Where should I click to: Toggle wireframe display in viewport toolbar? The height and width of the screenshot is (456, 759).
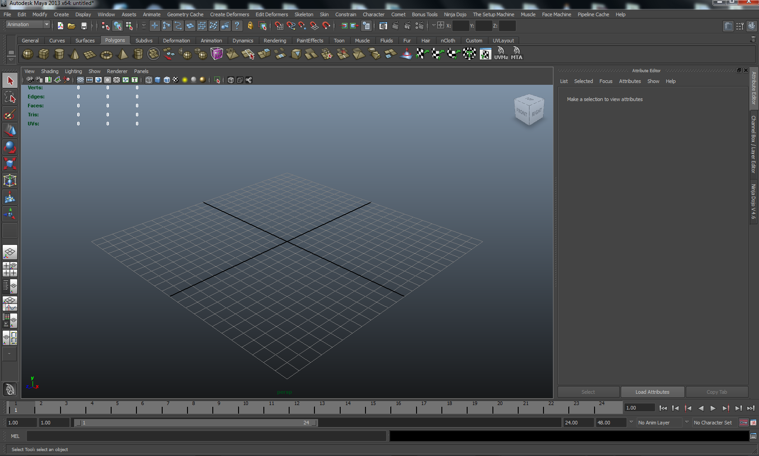pos(149,80)
